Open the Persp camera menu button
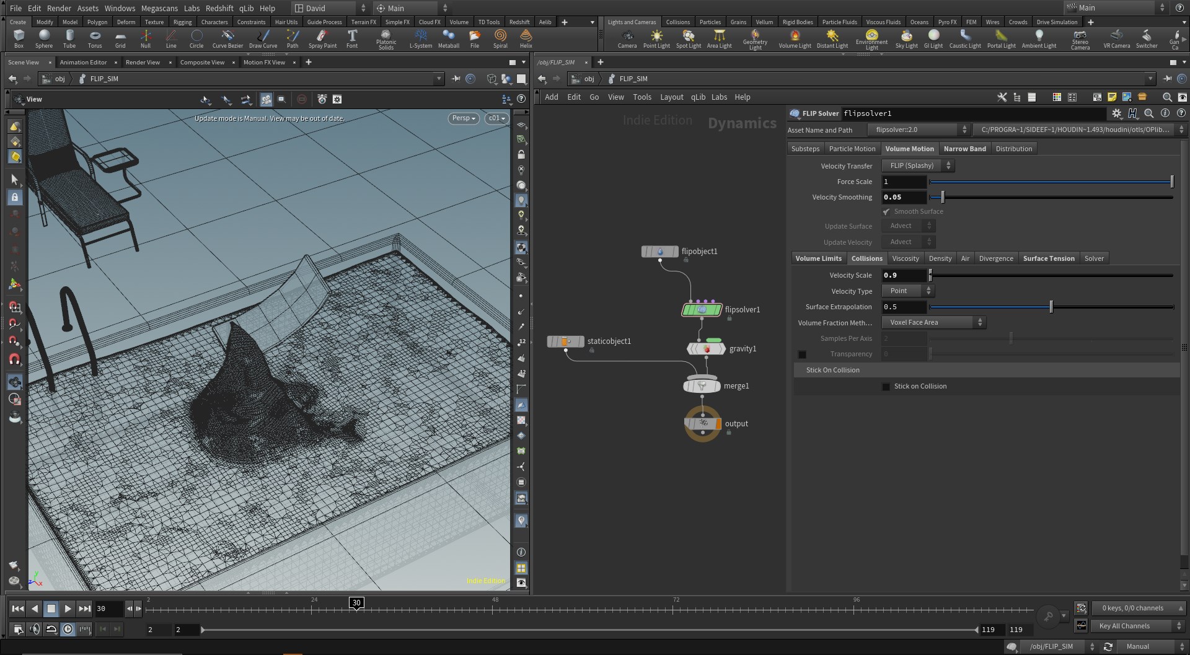Screen dimensions: 1190x655 point(464,118)
